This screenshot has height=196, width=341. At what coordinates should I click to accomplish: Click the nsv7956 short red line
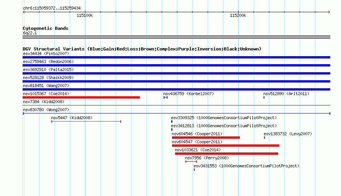click(x=191, y=162)
